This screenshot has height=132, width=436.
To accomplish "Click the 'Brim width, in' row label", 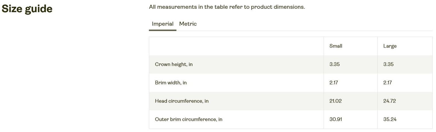I will 170,83.
